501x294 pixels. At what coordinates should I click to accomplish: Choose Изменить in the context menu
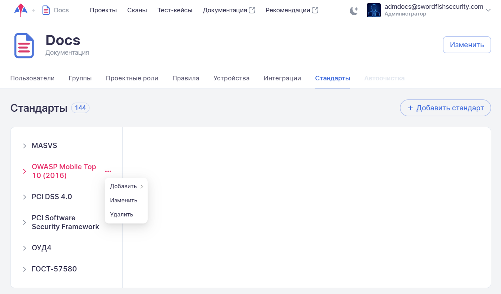click(124, 200)
